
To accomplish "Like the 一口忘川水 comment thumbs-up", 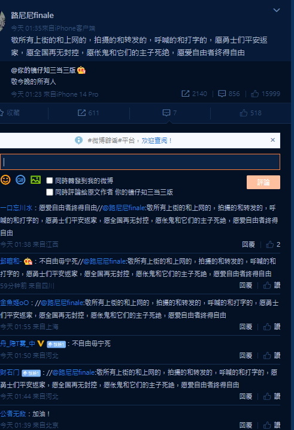I will coord(269,244).
